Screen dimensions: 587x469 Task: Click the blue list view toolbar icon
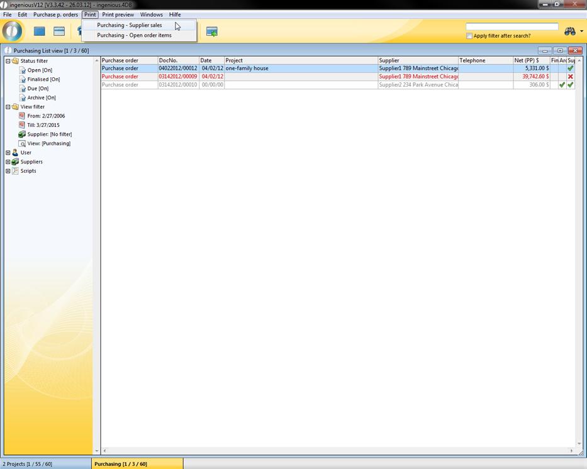40,31
